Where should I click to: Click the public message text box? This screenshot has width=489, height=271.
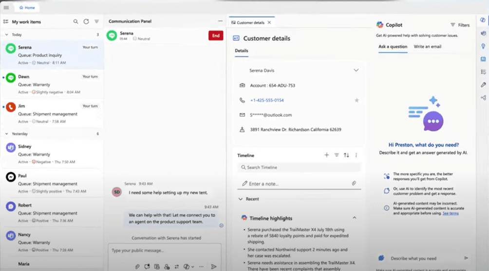165,251
